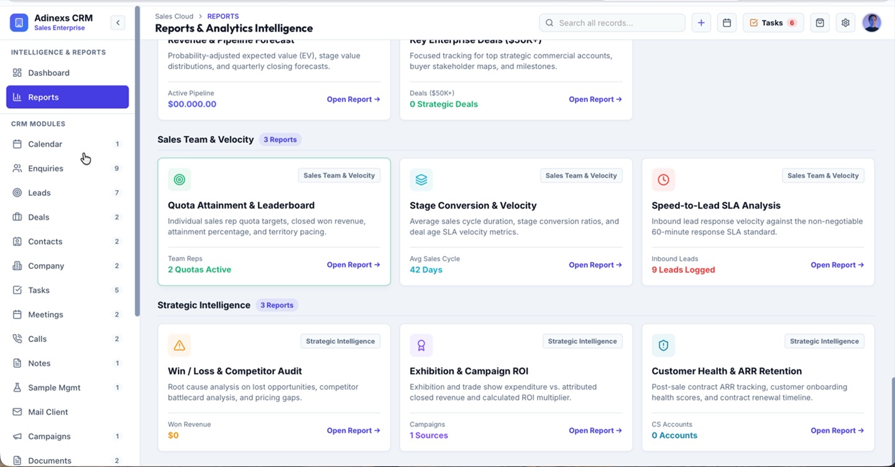Go to Dashboard in the sidebar
This screenshot has width=895, height=467.
pos(67,73)
